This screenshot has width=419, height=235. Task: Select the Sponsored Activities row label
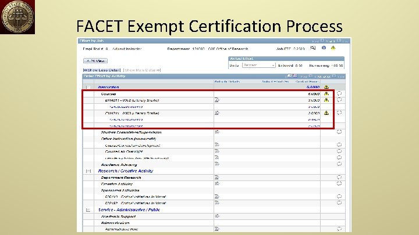(120, 190)
